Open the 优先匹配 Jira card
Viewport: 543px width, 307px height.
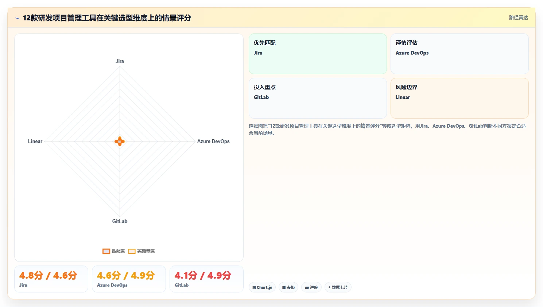point(318,54)
